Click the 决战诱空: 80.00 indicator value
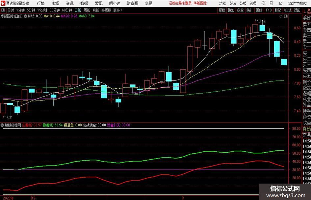This screenshot has width=311, height=200. click(94, 125)
